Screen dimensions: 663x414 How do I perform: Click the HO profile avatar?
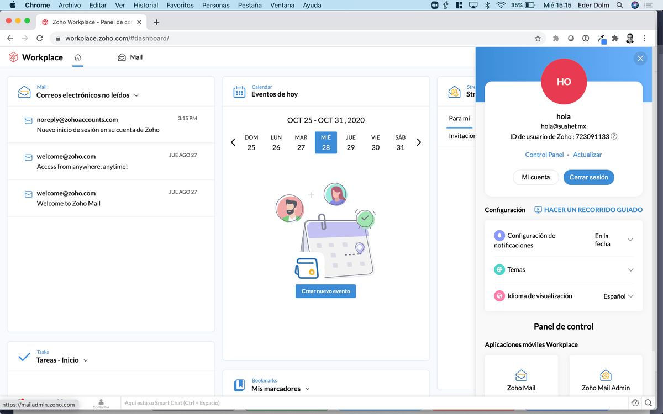point(564,82)
